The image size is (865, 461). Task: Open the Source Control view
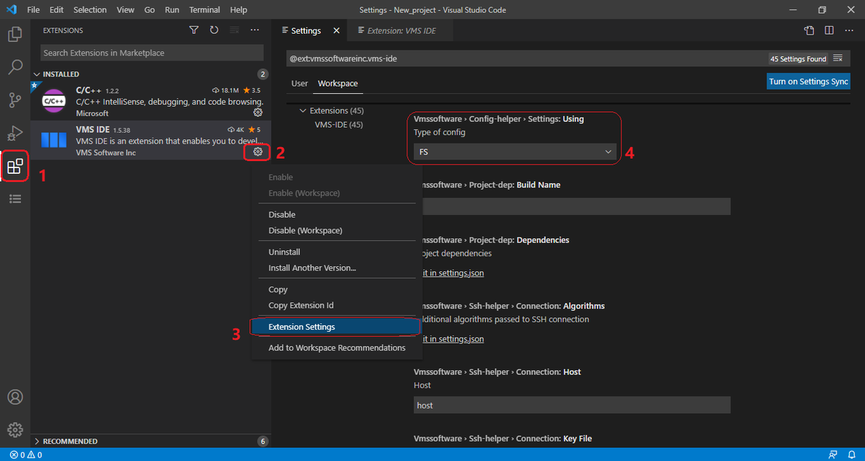pos(15,100)
